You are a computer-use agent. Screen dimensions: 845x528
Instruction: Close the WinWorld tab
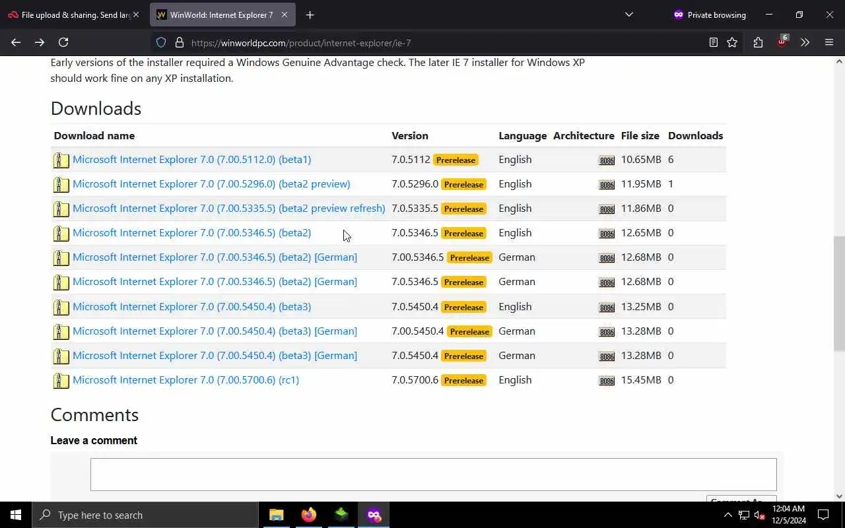285,15
